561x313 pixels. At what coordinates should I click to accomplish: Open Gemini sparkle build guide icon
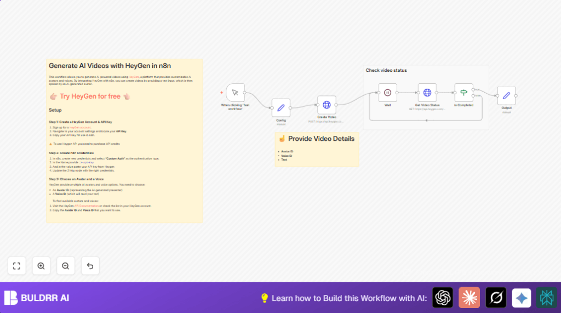[x=522, y=298]
